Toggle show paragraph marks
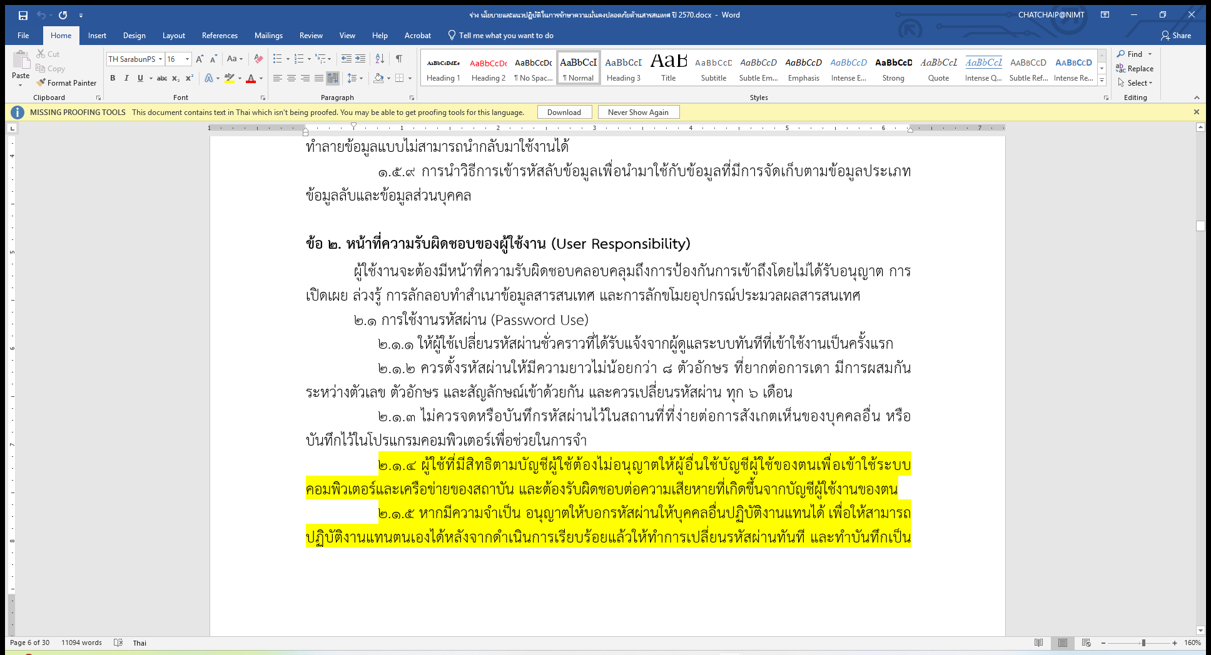 pos(398,59)
